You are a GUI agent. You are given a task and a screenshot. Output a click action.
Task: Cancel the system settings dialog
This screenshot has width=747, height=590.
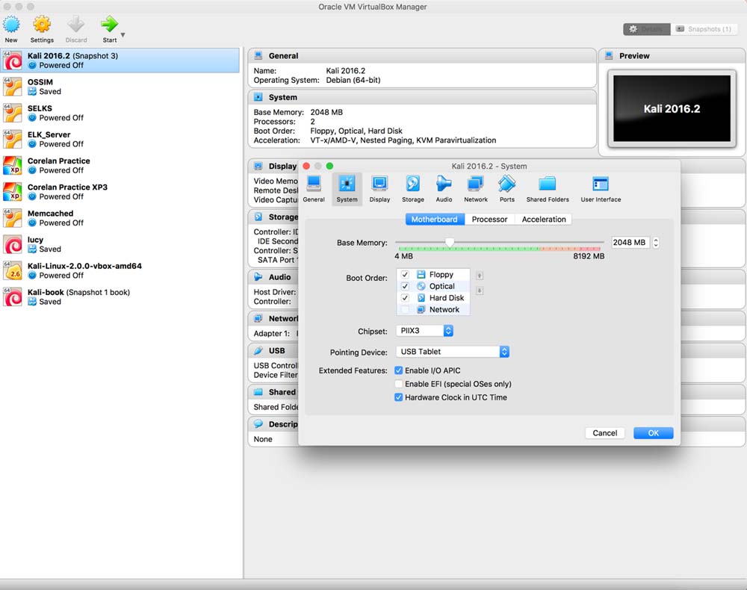coord(604,433)
